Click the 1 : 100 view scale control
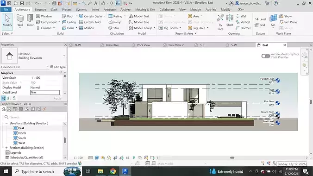Screen dimensions: 313x176 78,157
